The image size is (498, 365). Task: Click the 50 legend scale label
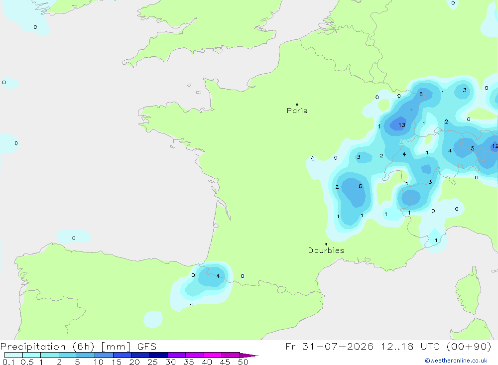(x=243, y=362)
